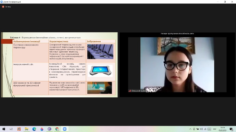Restore down the Zoom window
This screenshot has height=132, width=236.
(225, 2)
